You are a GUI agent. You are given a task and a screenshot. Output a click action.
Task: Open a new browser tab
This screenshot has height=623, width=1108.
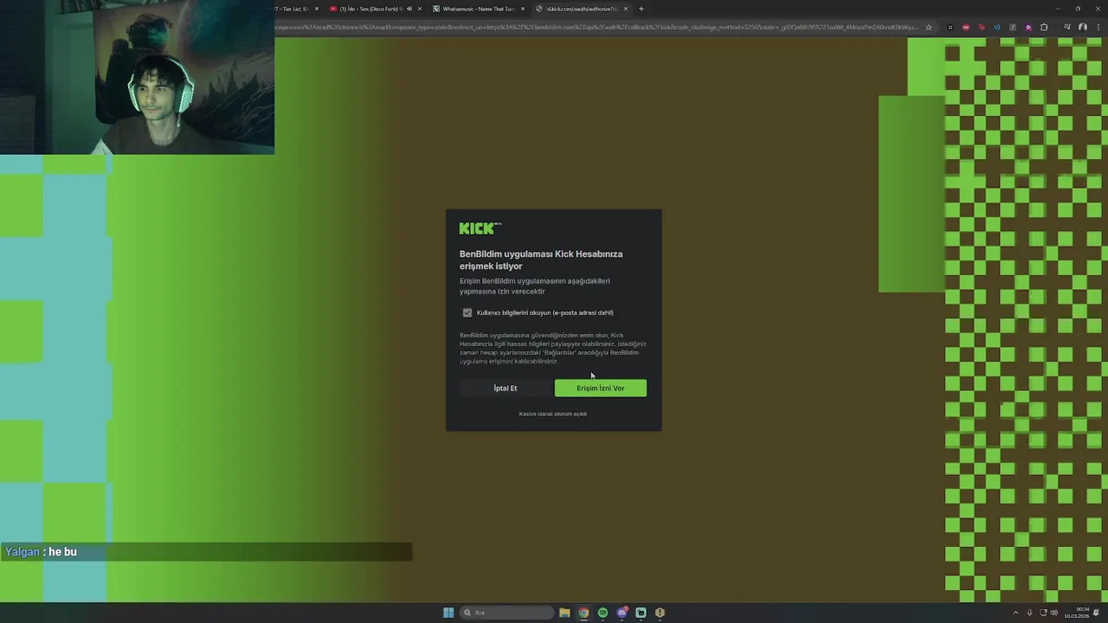tap(641, 9)
